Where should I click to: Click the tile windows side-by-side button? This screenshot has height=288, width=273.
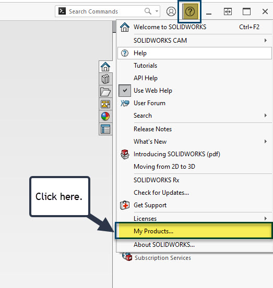point(228,11)
